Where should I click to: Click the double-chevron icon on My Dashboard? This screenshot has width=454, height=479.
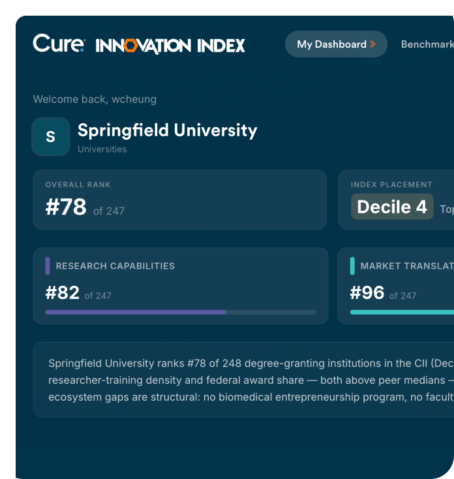[x=372, y=44]
